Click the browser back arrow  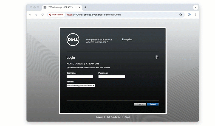tap(30, 15)
